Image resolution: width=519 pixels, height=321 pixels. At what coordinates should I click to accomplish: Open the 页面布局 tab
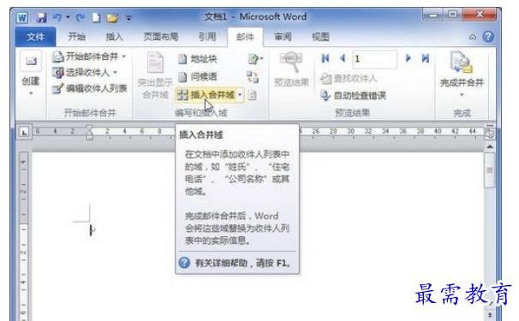[x=161, y=37]
